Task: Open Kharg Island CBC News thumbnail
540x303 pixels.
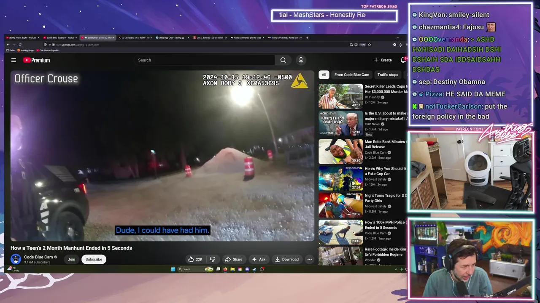Action: 340,123
